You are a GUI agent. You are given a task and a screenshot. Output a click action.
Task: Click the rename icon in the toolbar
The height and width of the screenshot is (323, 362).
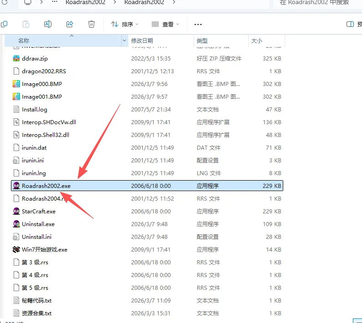(x=47, y=24)
